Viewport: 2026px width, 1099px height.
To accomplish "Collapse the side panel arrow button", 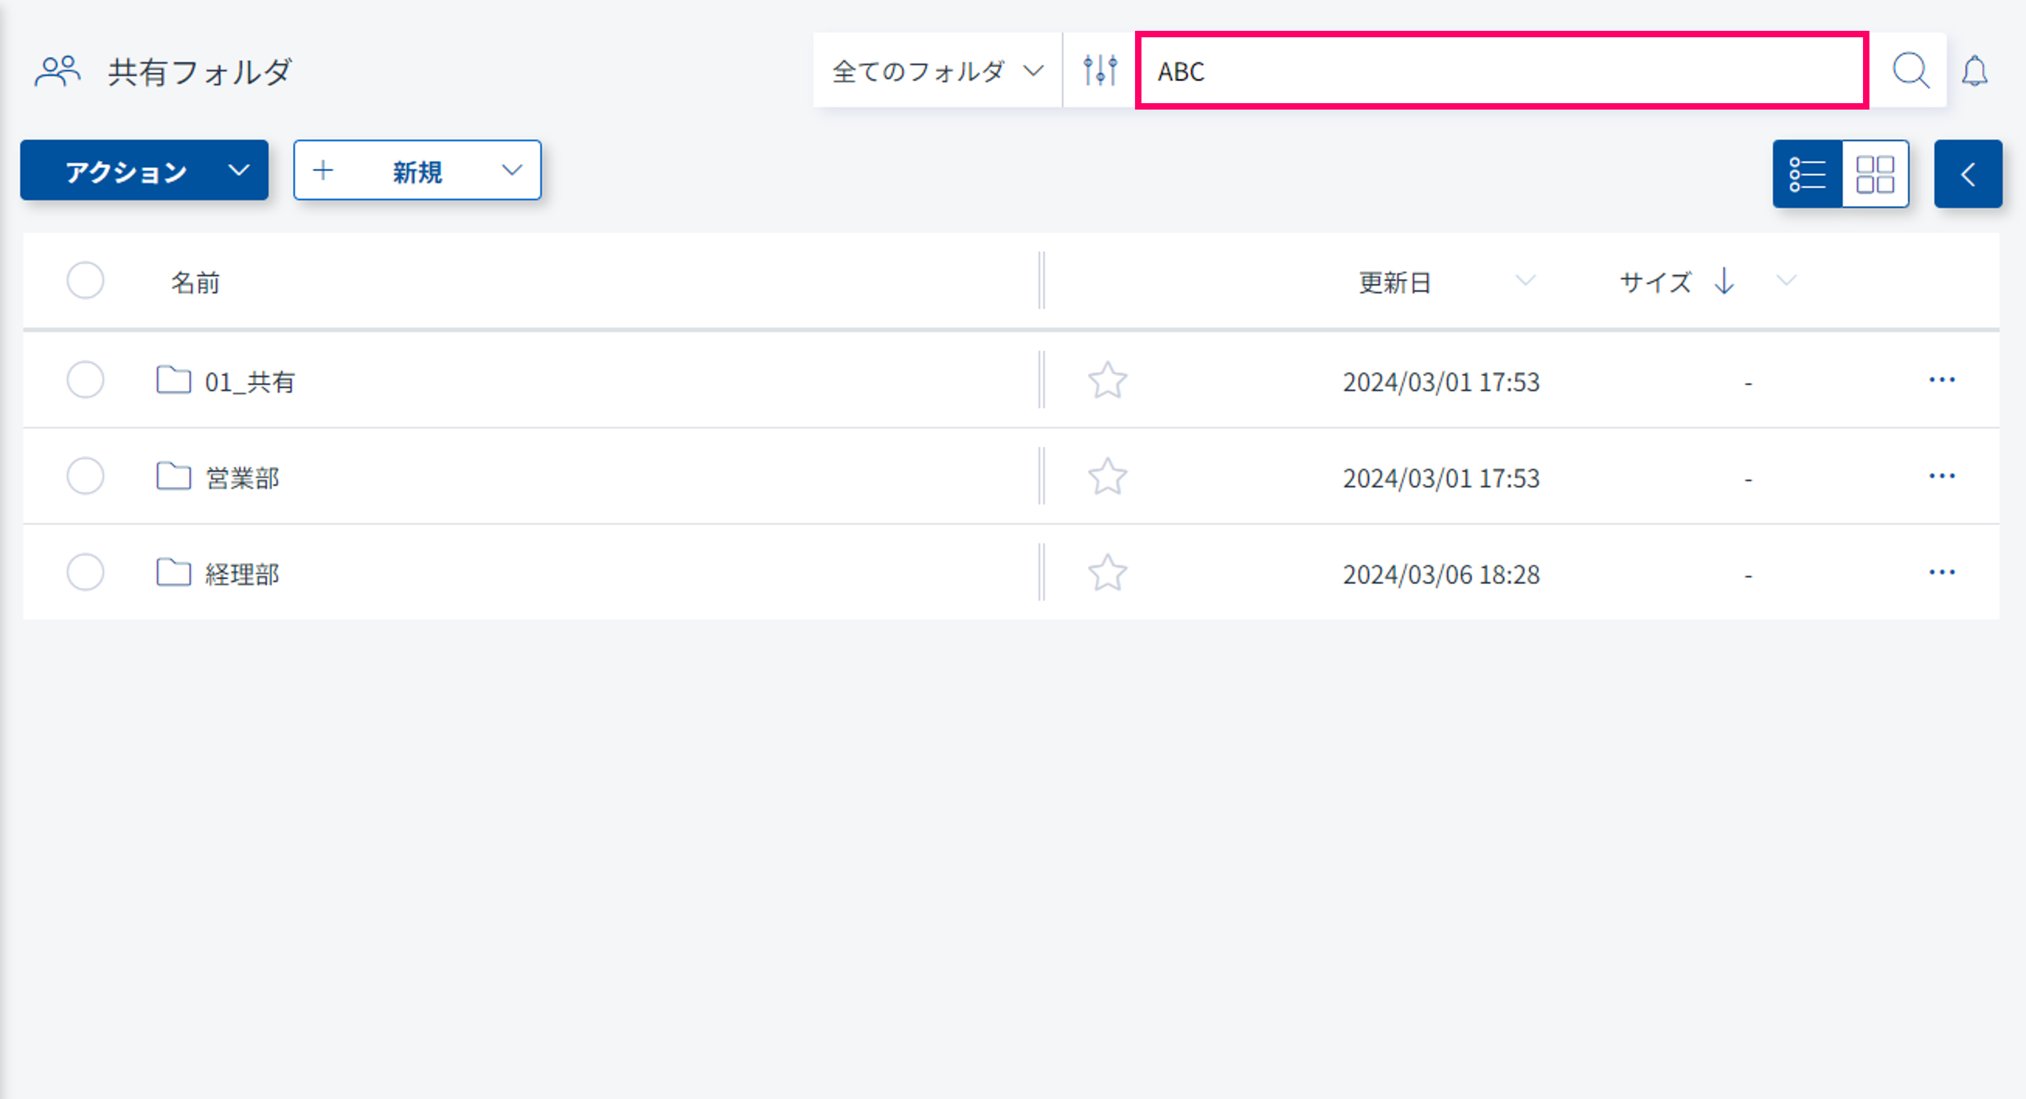I will point(1968,174).
